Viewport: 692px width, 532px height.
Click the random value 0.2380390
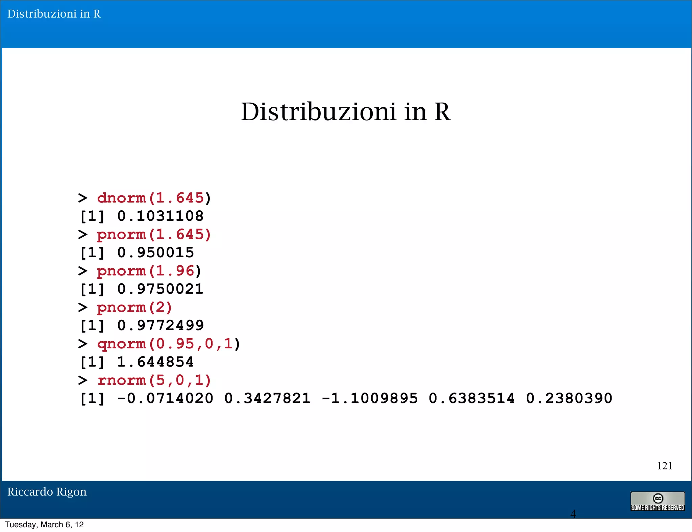tap(569, 398)
